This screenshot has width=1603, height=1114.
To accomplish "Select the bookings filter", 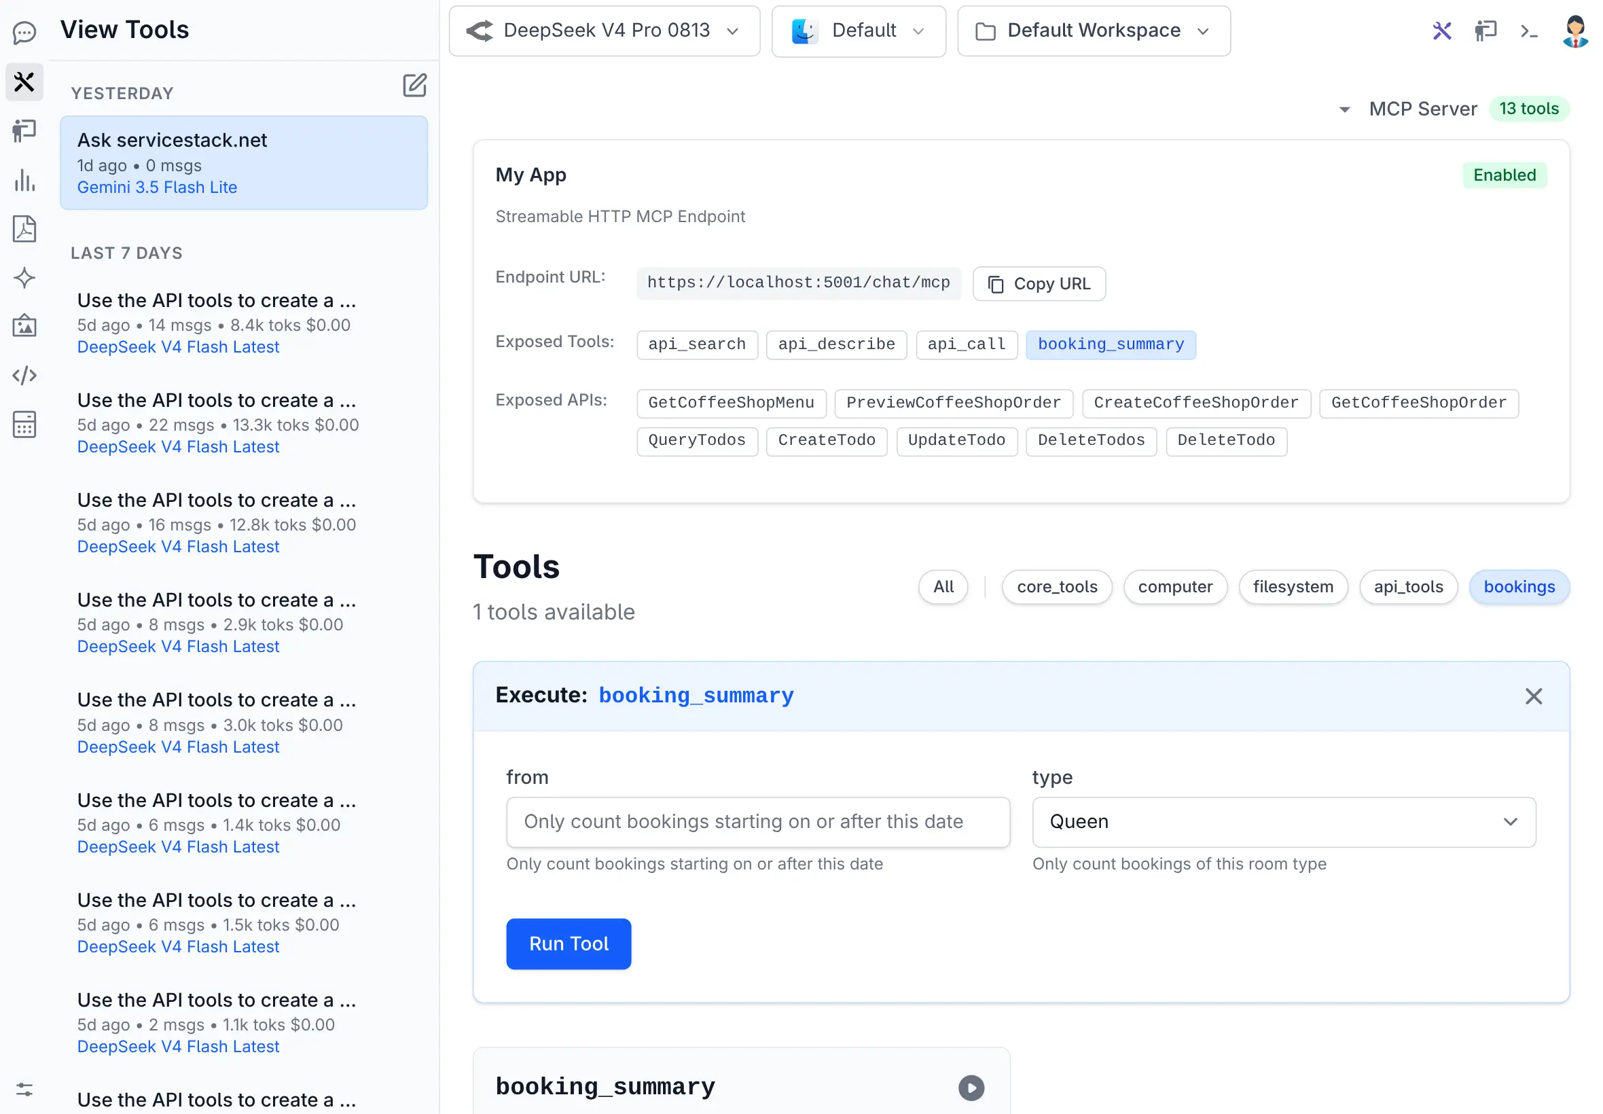I will click(1519, 587).
